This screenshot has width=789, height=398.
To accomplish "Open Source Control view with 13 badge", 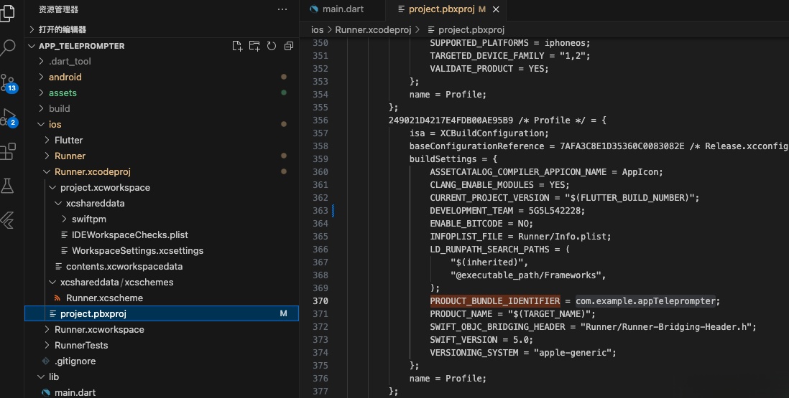I will tap(8, 82).
